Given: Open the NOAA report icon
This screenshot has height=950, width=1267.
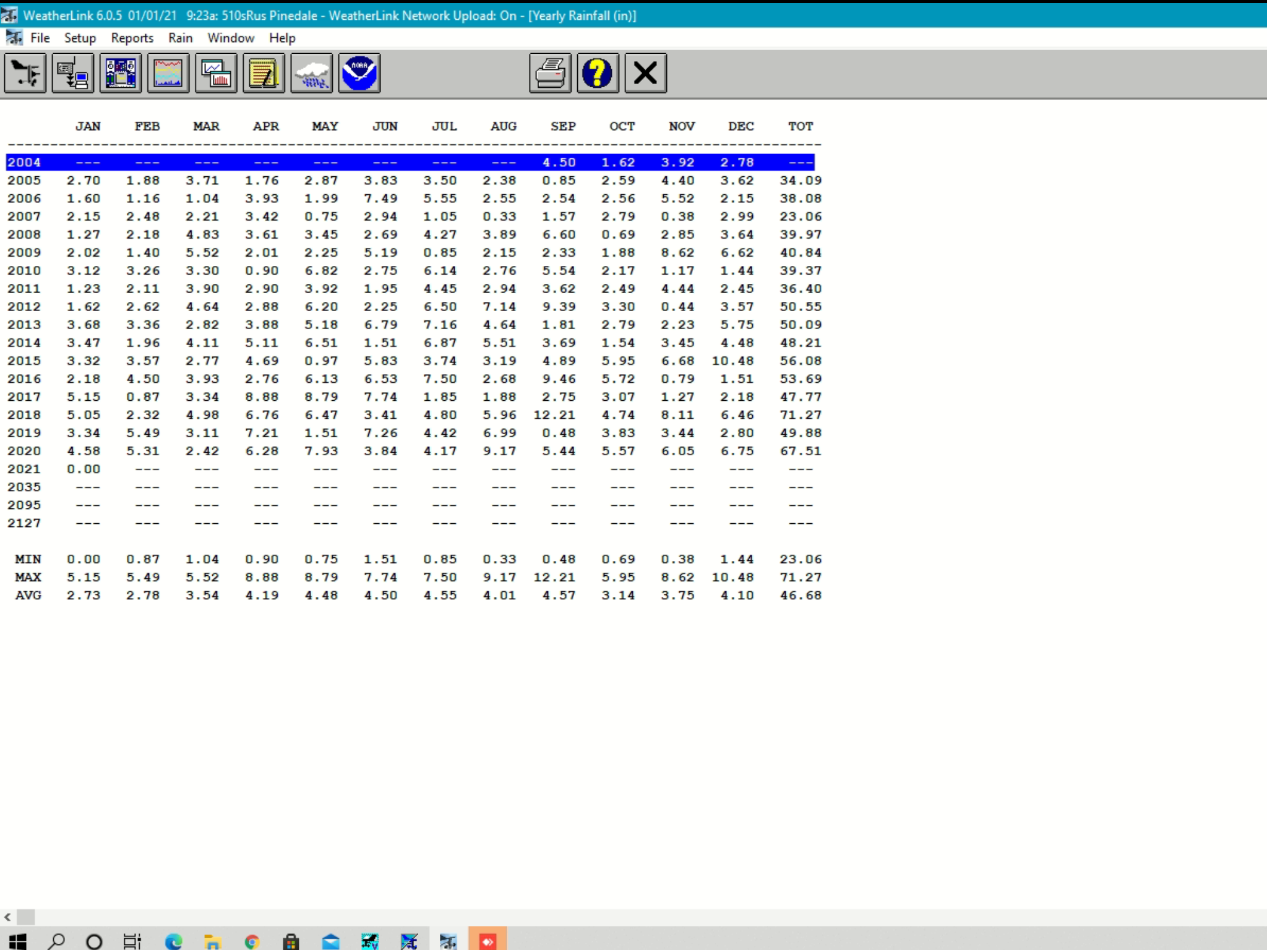Looking at the screenshot, I should 359,74.
